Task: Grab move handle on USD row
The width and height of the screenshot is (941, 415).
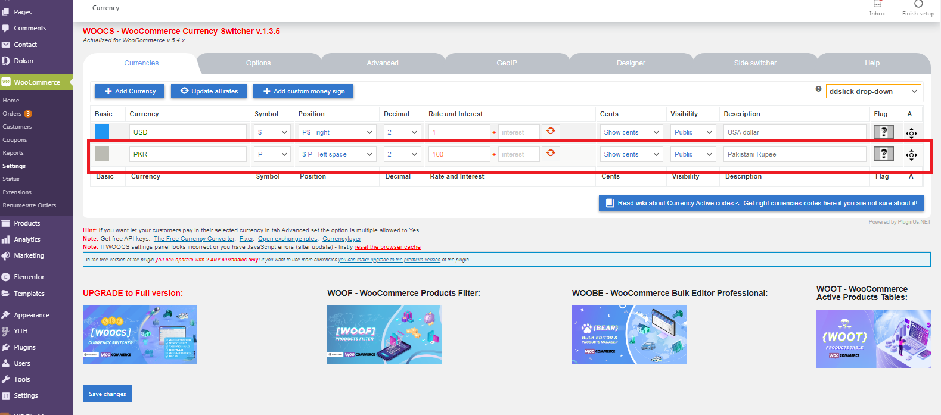Action: pos(911,133)
